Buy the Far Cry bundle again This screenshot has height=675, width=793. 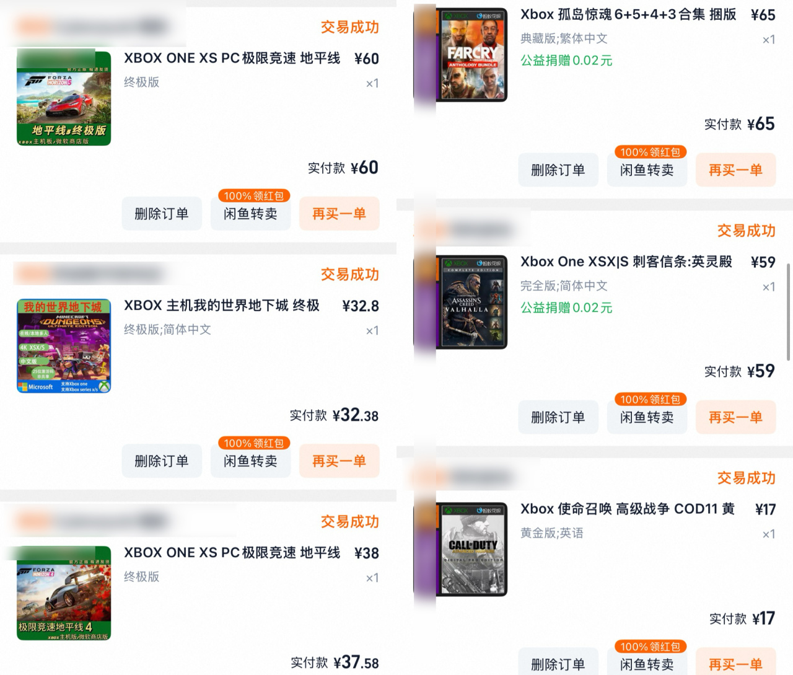click(x=736, y=170)
